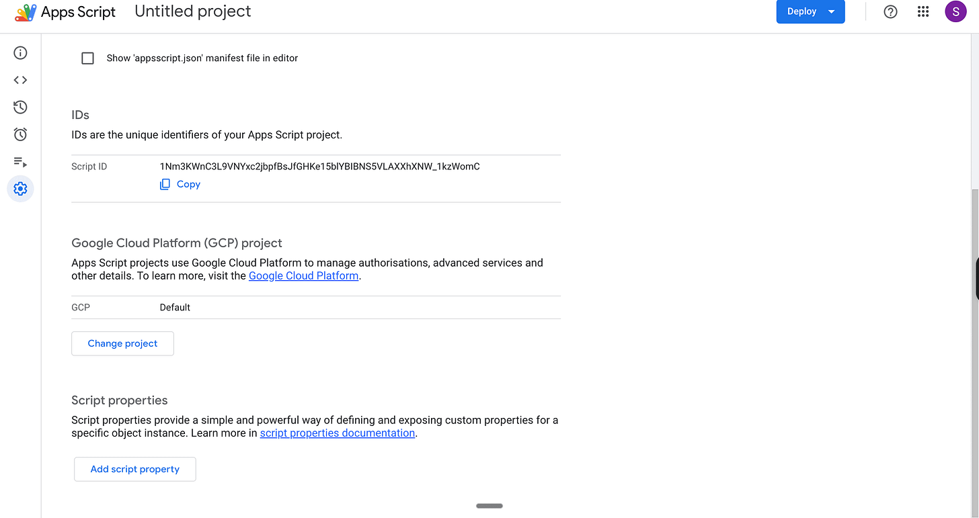Click the Apps Script product name text
Screen dimensions: 979x518
[78, 12]
